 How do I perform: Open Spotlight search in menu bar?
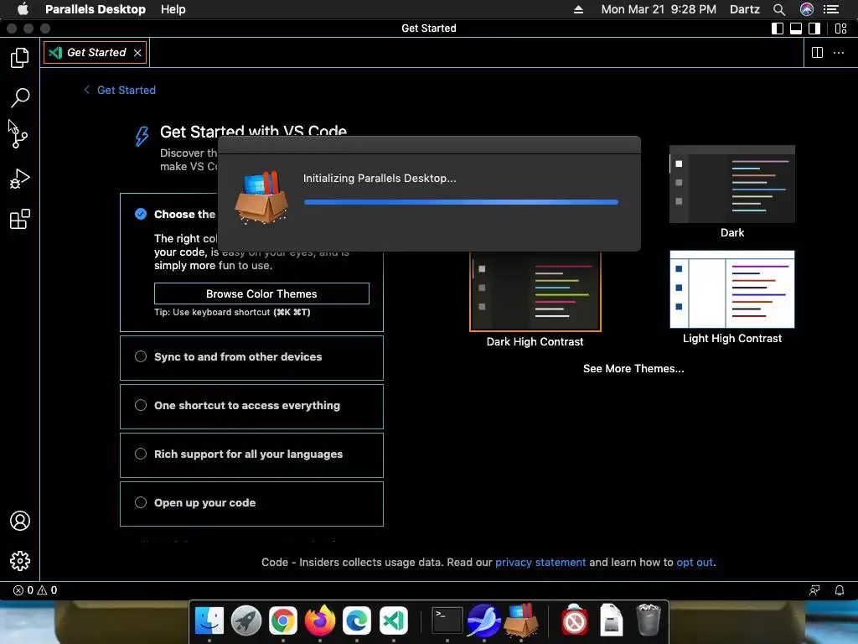[x=779, y=9]
